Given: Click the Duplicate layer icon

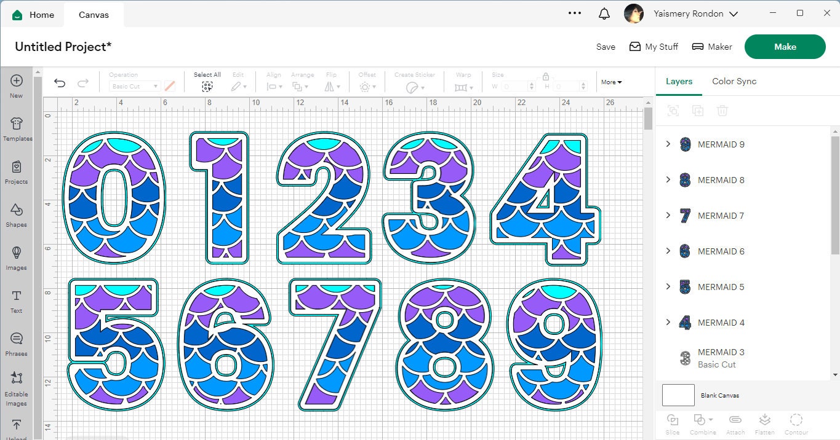Looking at the screenshot, I should coord(698,111).
